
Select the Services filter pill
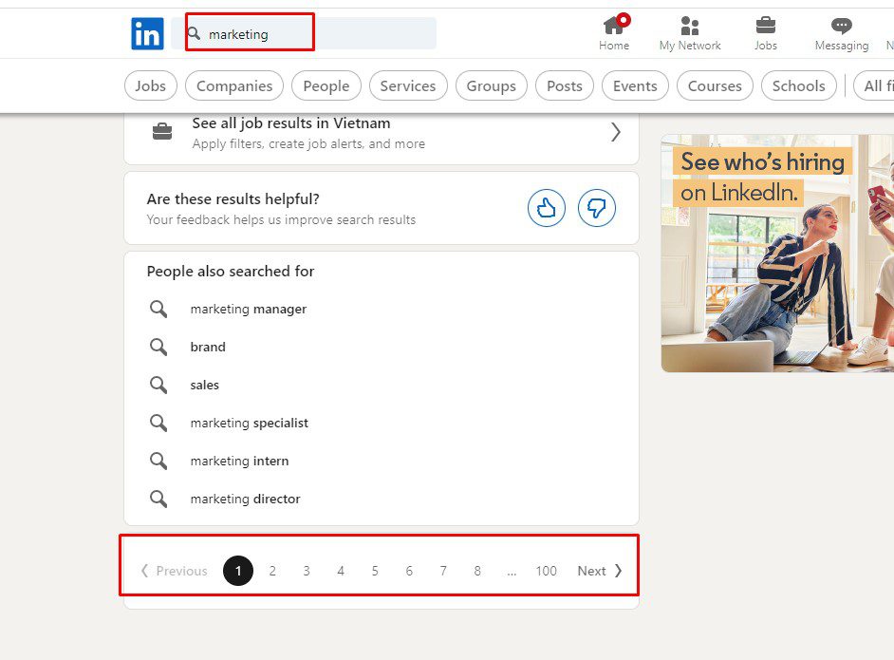[x=408, y=85]
